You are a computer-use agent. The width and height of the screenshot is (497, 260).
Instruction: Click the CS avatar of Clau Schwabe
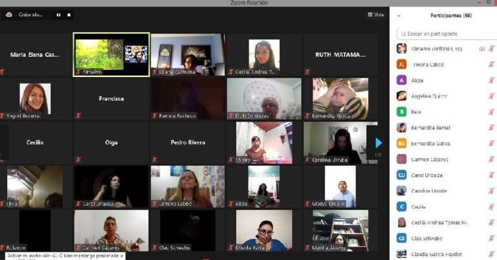coord(402,238)
